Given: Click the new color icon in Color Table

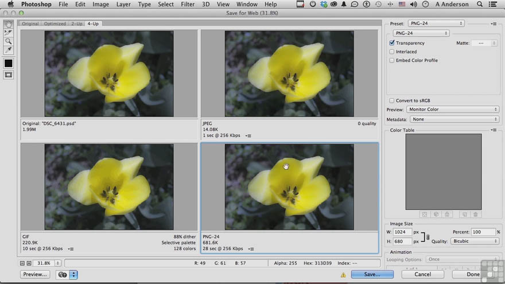Looking at the screenshot, I should [464, 215].
